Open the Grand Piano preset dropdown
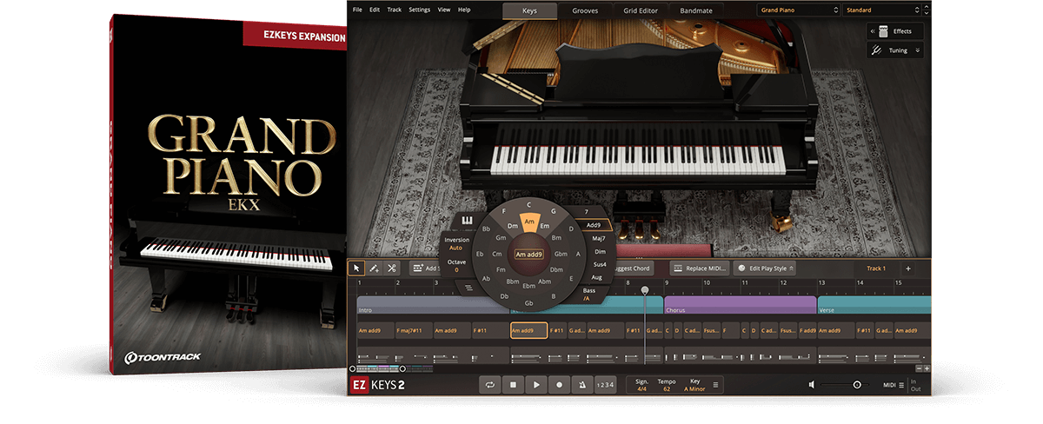The height and width of the screenshot is (424, 1043). coord(797,10)
